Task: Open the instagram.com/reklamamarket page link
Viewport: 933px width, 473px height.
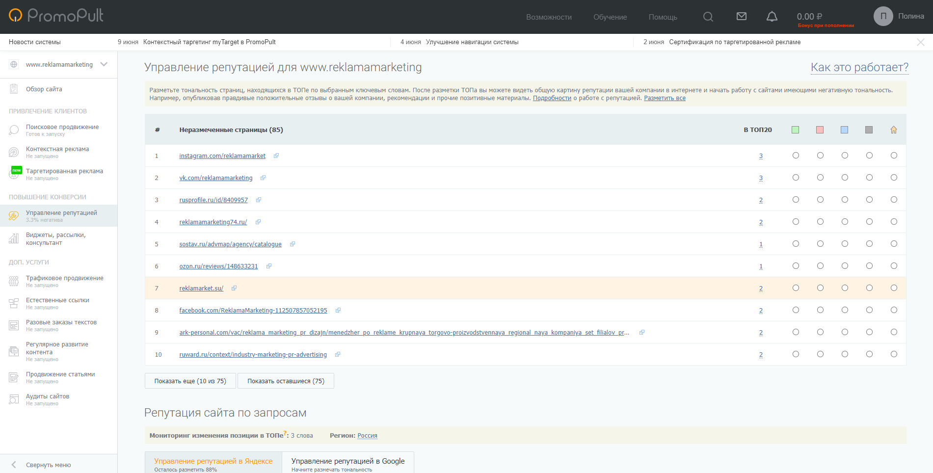Action: tap(222, 156)
